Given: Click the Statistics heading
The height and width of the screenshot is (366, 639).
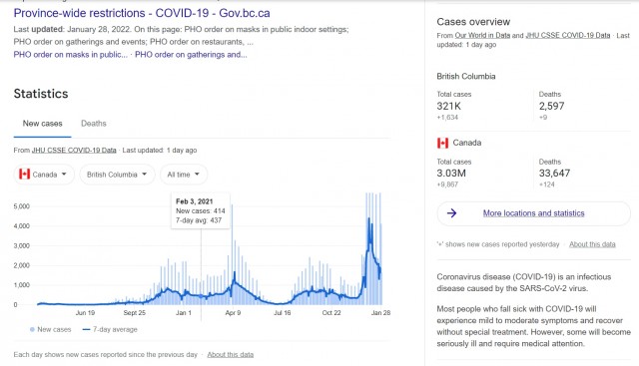Looking at the screenshot, I should coord(41,94).
